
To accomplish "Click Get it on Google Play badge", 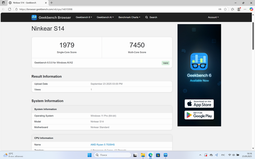I will (x=199, y=115).
